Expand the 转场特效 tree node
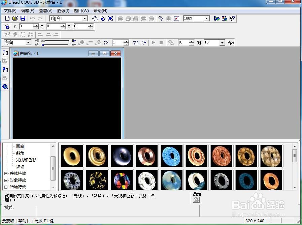The image size is (302, 225). click(x=6, y=187)
